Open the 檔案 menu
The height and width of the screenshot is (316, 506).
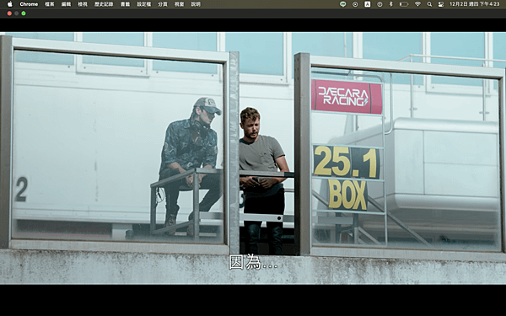50,4
